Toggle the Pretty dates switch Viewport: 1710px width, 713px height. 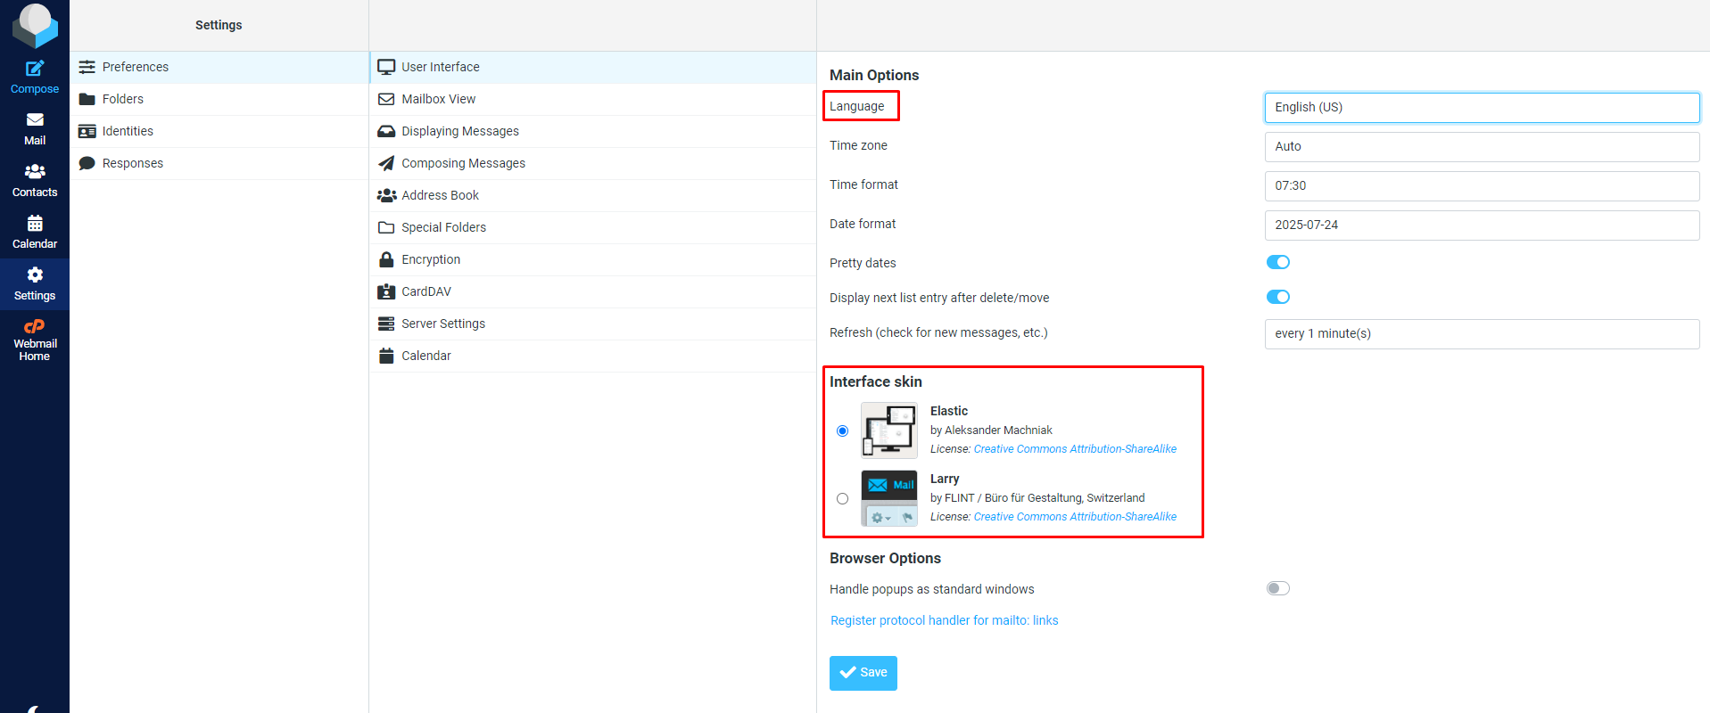point(1277,262)
